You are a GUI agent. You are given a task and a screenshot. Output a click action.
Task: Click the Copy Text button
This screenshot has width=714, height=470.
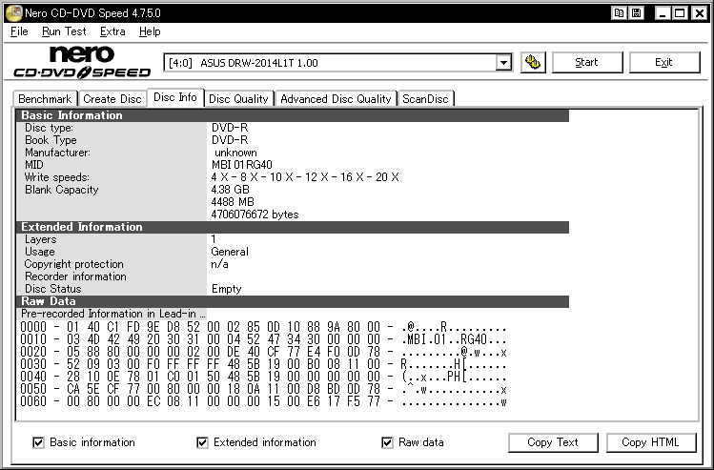point(553,442)
